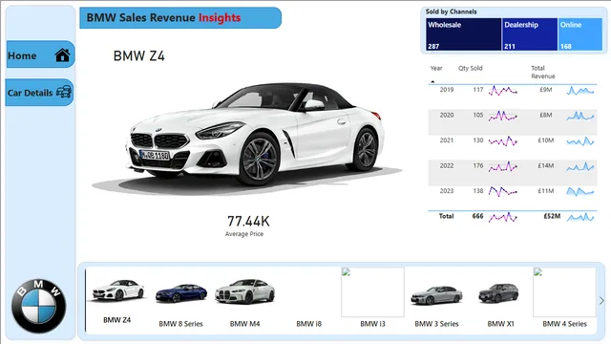This screenshot has height=344, width=611.
Task: Choose the BMW i8 label
Action: [x=308, y=324]
